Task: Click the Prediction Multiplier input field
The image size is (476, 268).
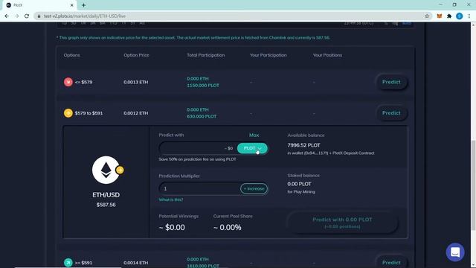Action: tap(199, 188)
